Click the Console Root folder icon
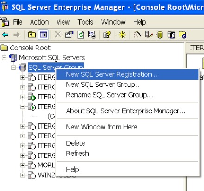Viewport: 204px width, 191px height. [4, 48]
